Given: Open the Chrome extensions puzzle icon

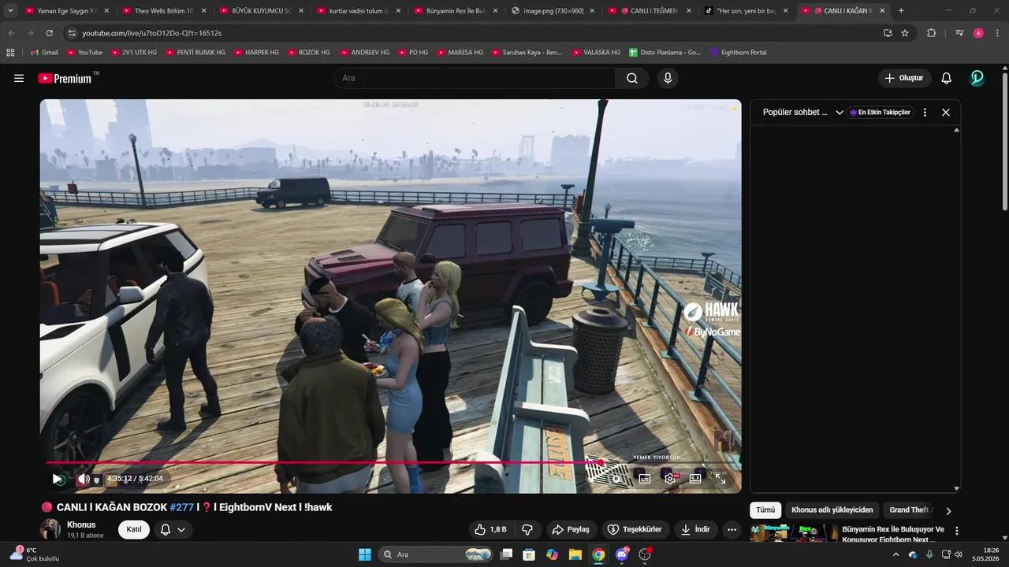Looking at the screenshot, I should click(x=931, y=33).
